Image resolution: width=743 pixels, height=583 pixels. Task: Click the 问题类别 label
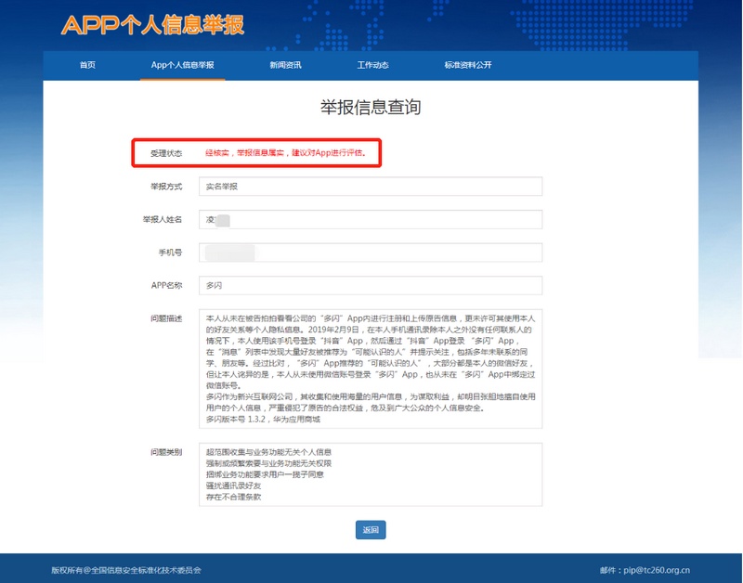(x=166, y=452)
